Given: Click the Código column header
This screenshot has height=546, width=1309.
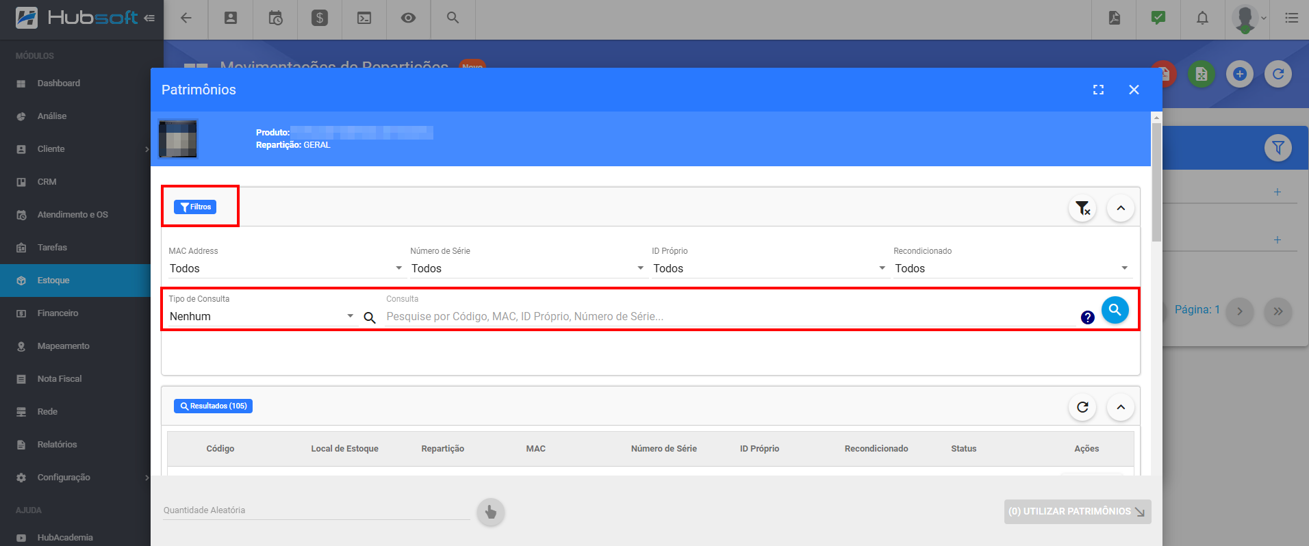Looking at the screenshot, I should pos(220,449).
